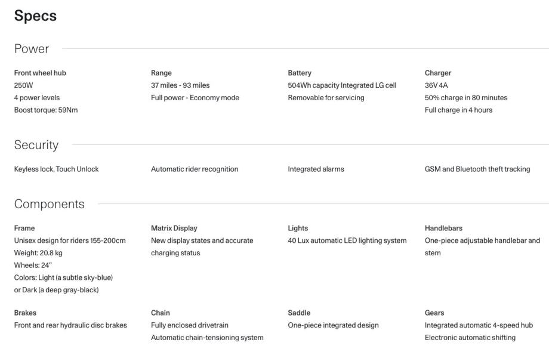Select the Security section heading

point(36,145)
